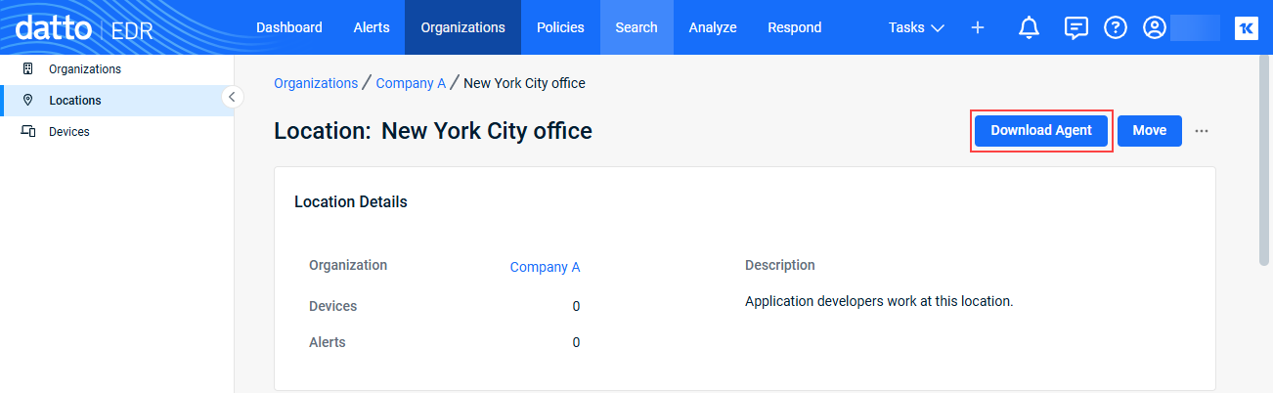Click the Devices icon in sidebar
1273x393 pixels.
[28, 131]
